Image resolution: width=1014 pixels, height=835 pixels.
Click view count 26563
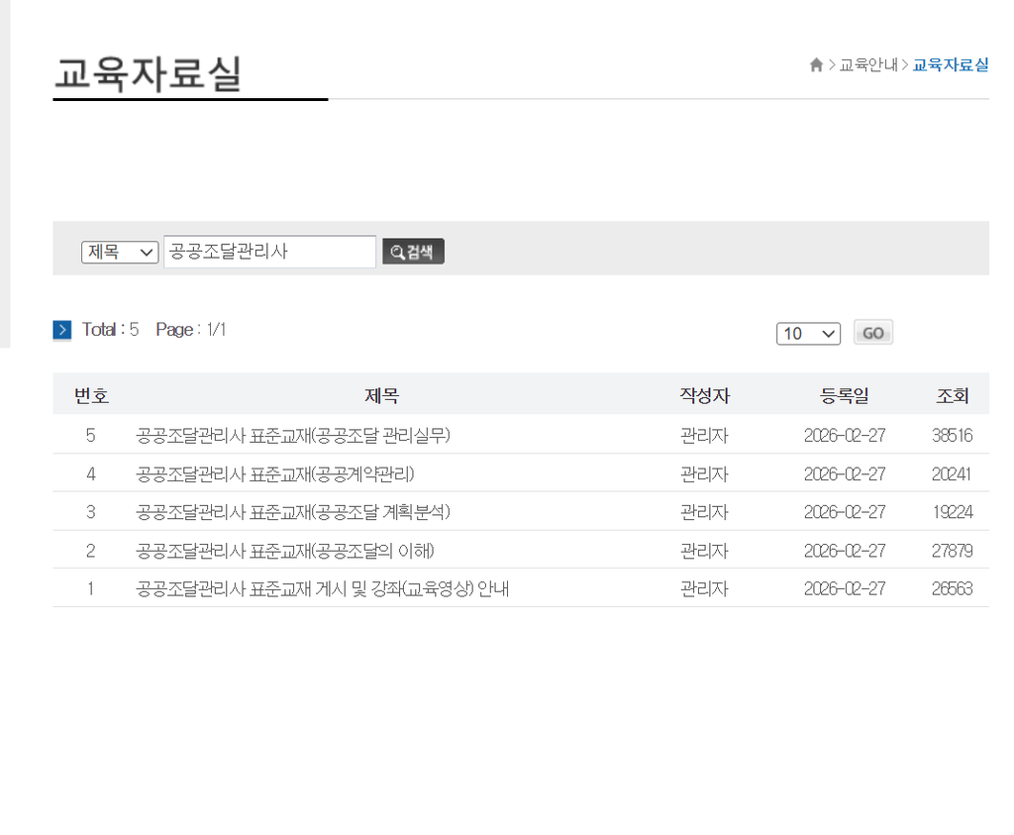[x=952, y=589]
